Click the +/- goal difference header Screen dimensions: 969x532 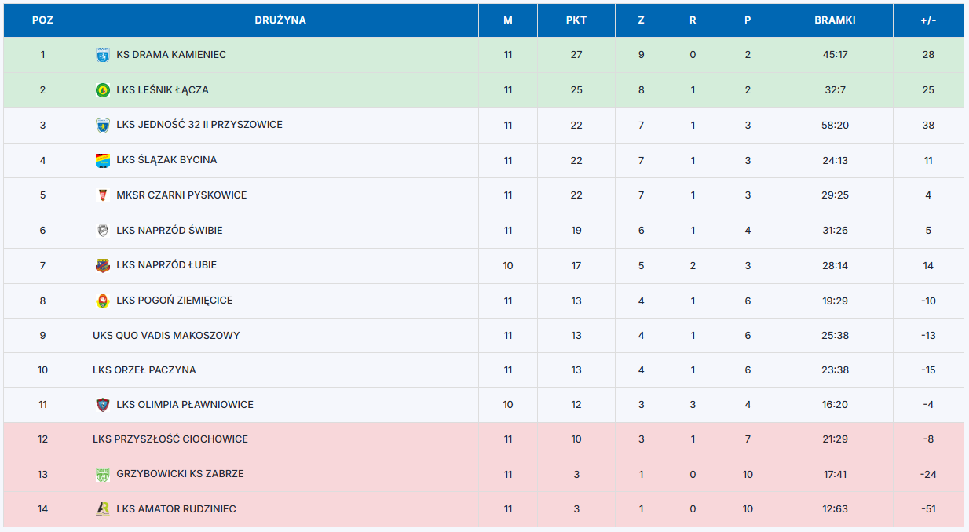point(927,20)
